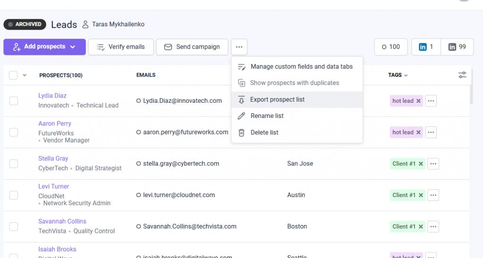This screenshot has height=258, width=483.
Task: Open more-tags button in Lydia Diaz row
Action: 431,100
